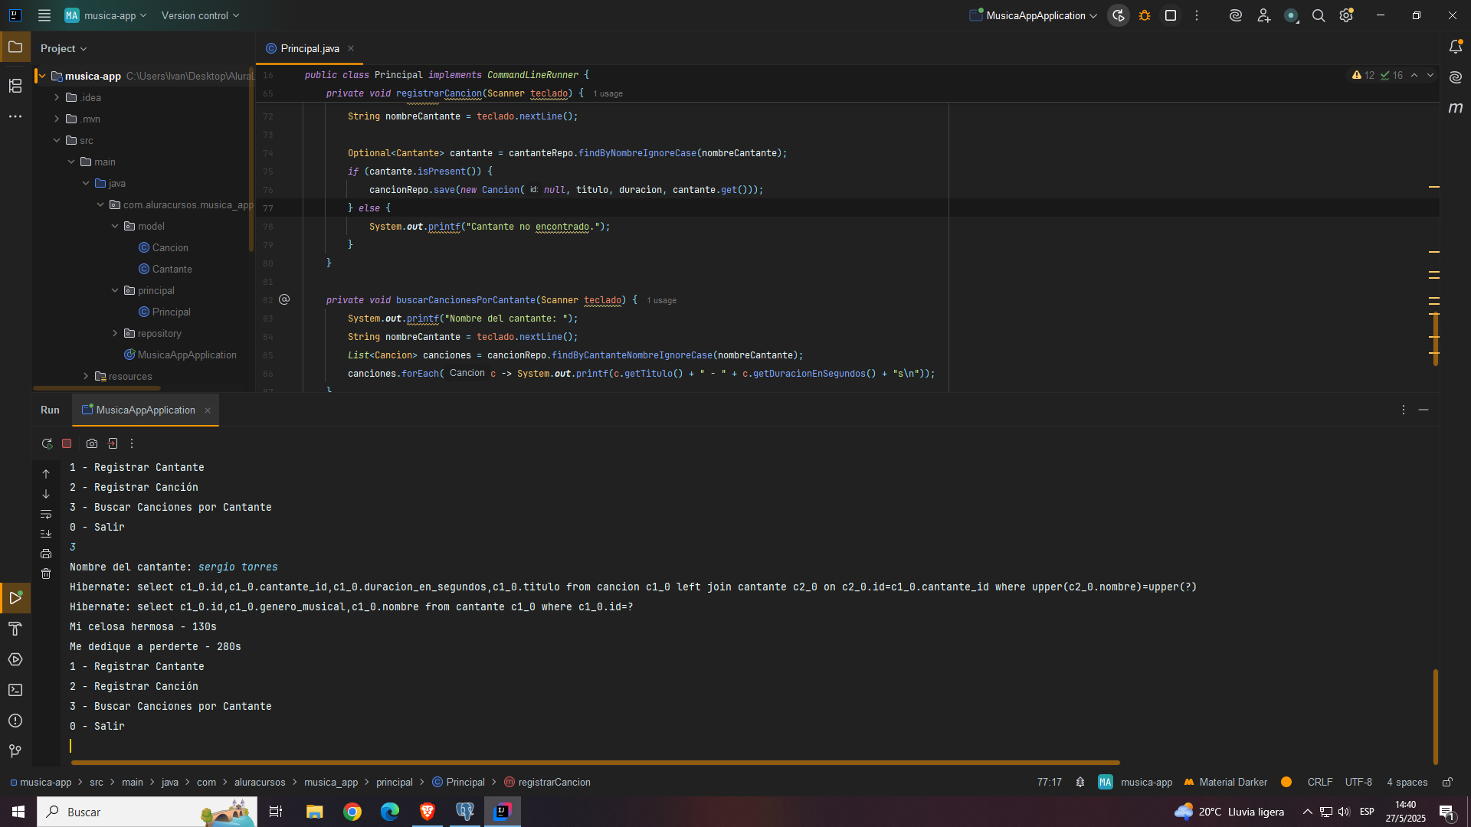Open the musica-app project dropdown
Image resolution: width=1471 pixels, height=827 pixels.
(106, 15)
